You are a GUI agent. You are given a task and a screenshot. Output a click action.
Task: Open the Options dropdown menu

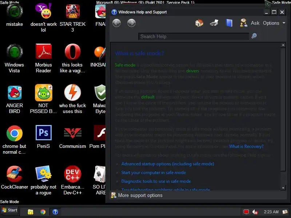tap(274, 23)
